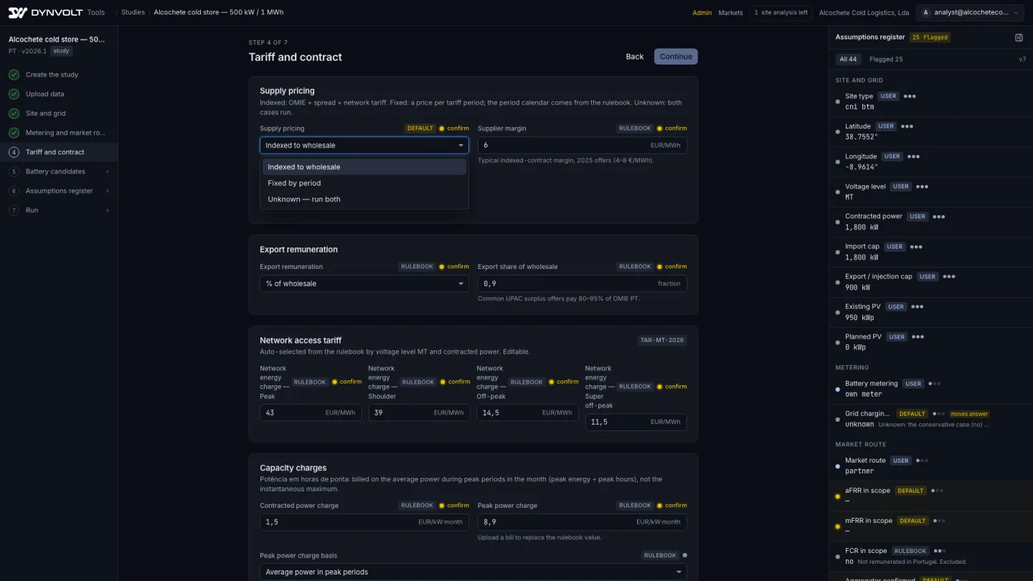
Task: Click the green checkmark beside Upload data
Action: [14, 94]
